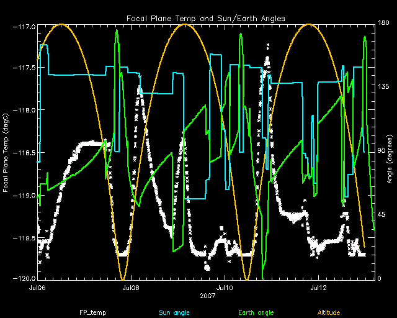This screenshot has height=318, width=397.
Task: Select the cyan 'Sun angle' legend label
Action: tap(174, 312)
